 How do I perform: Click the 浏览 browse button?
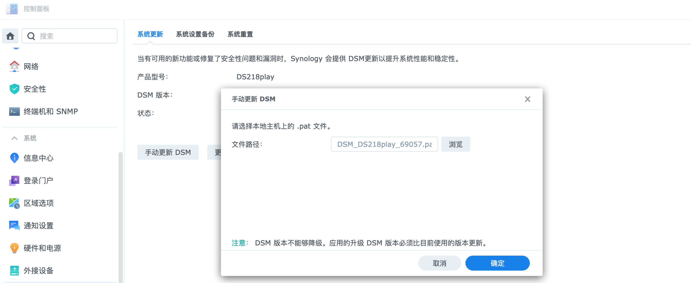tap(455, 144)
